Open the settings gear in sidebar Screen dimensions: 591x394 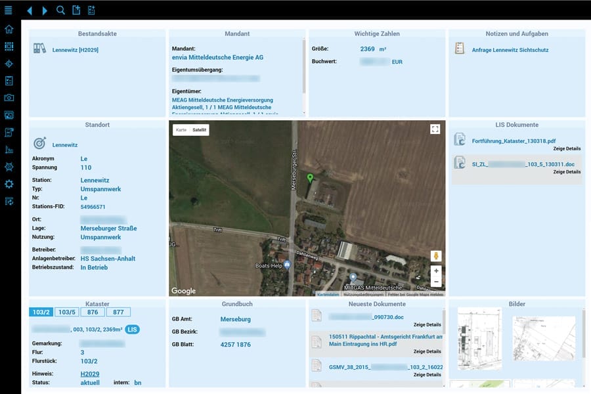(x=9, y=184)
